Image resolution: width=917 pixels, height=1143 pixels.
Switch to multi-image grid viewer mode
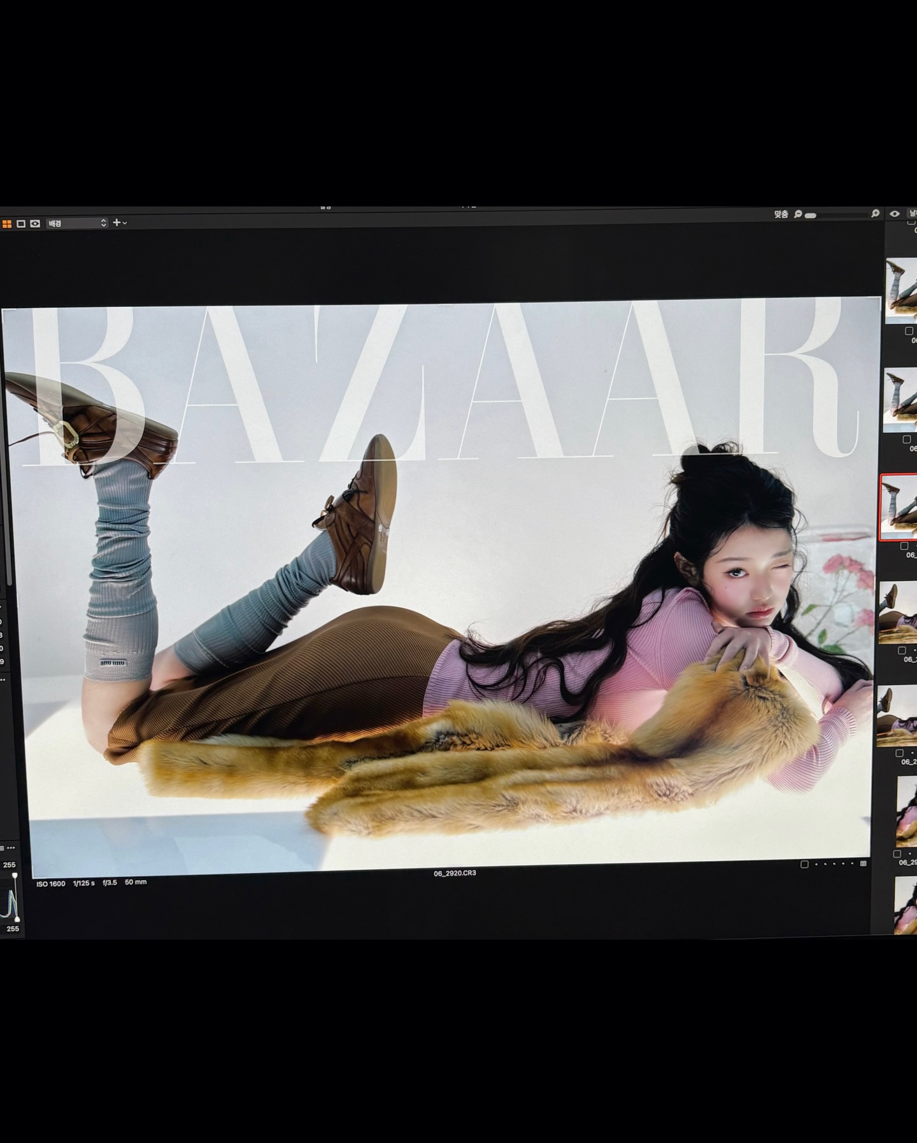[x=7, y=224]
